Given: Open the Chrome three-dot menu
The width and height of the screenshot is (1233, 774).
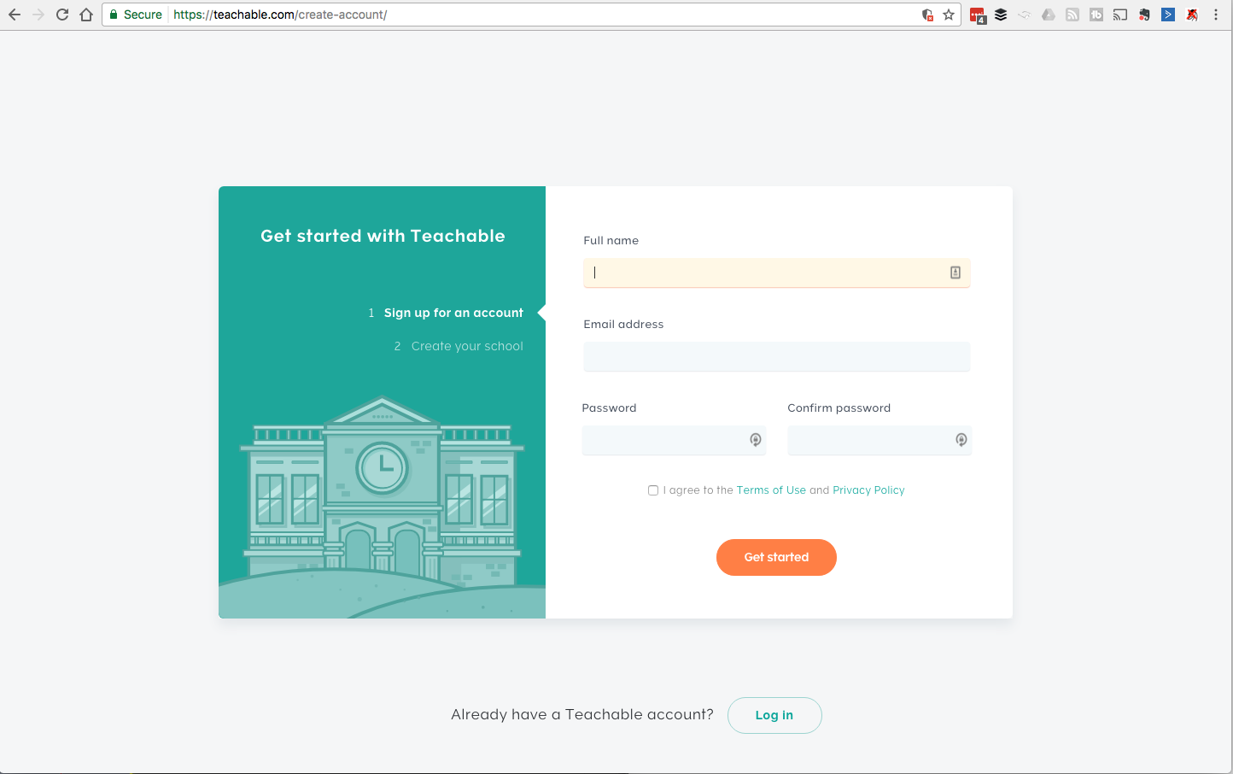Looking at the screenshot, I should click(1216, 15).
